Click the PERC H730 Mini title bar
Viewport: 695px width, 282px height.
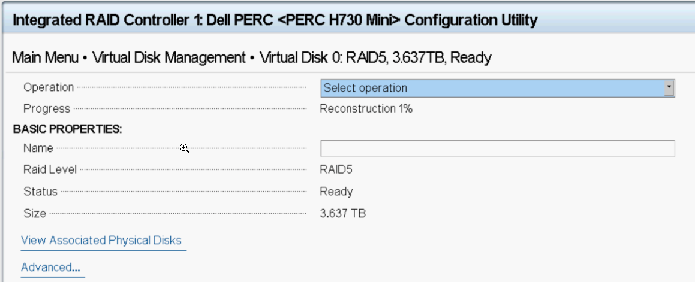click(275, 20)
